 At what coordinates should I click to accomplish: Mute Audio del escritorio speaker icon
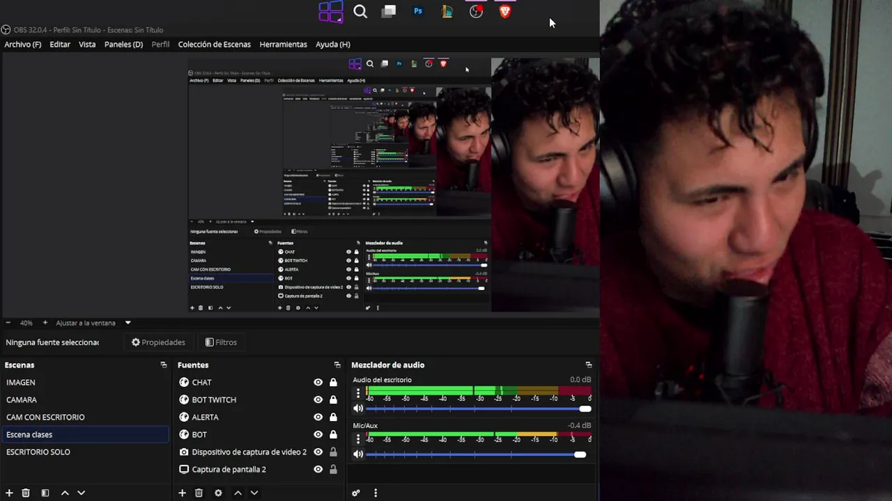point(358,408)
